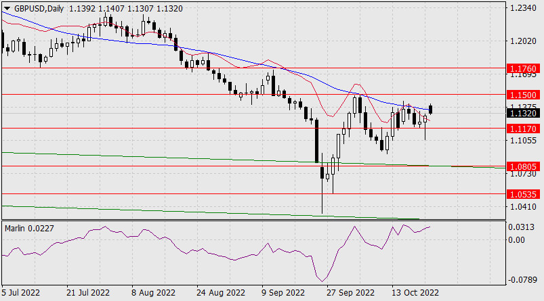Click the OHLC values 1.1392 1.1407 1.1307 1.1320
This screenshot has width=544, height=301.
coord(126,9)
